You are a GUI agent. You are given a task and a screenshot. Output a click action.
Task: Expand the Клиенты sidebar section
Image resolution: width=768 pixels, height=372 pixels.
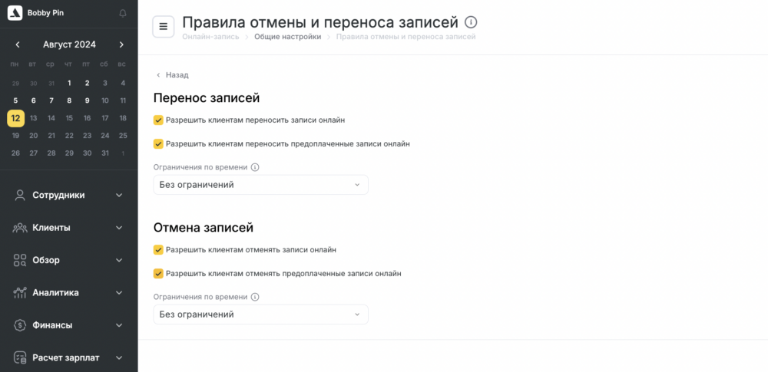tap(68, 228)
